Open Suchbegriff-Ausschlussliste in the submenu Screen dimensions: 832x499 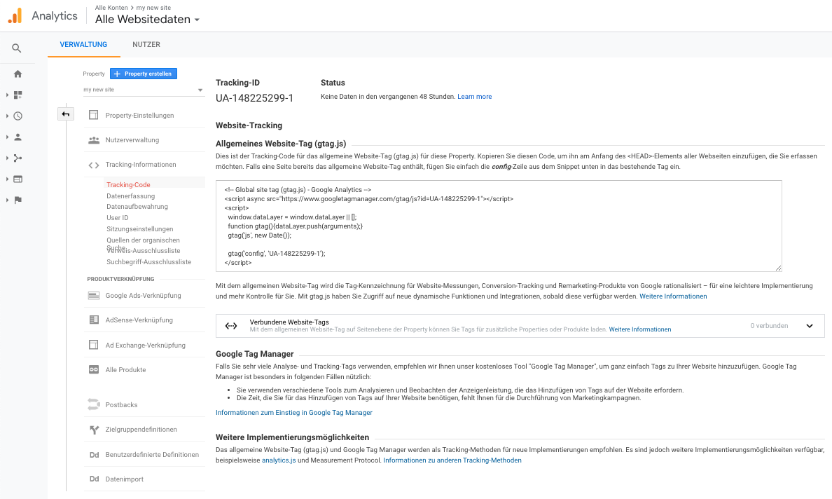point(148,261)
